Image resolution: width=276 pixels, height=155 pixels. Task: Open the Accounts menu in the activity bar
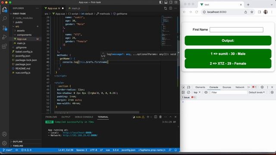point(4,134)
